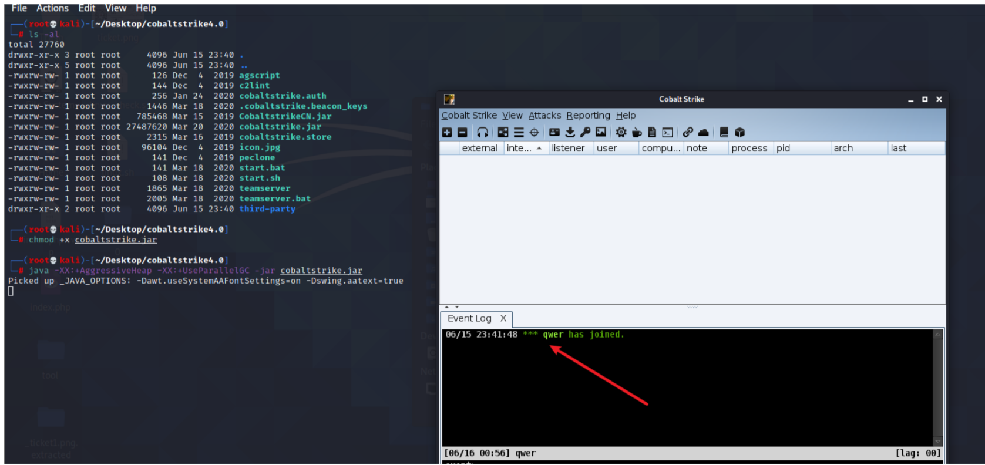Click Event Log scrollbar down arrow
The image size is (985, 465).
(937, 442)
